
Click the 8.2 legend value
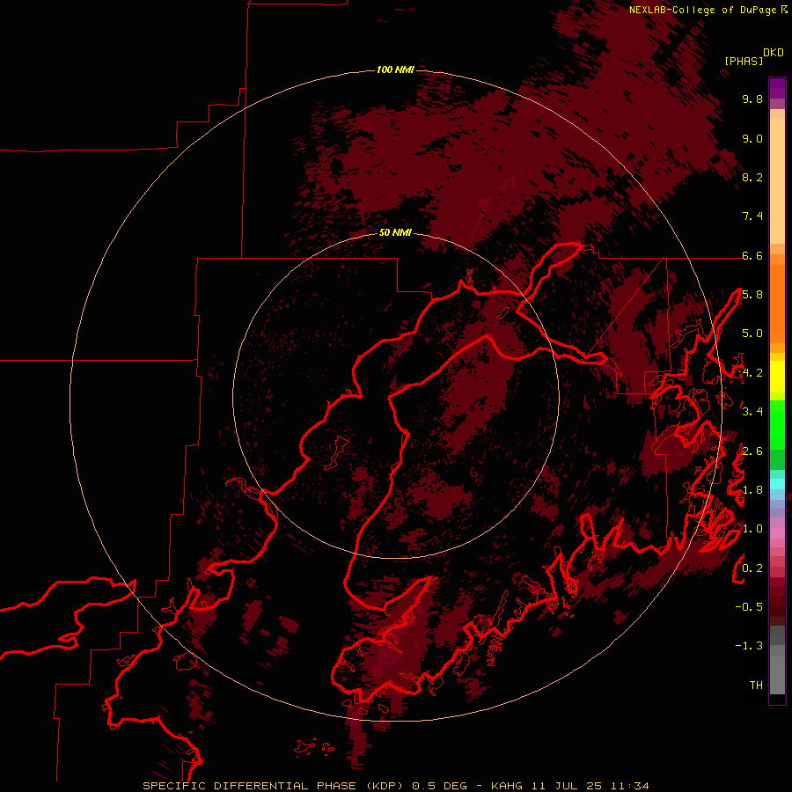pos(752,177)
